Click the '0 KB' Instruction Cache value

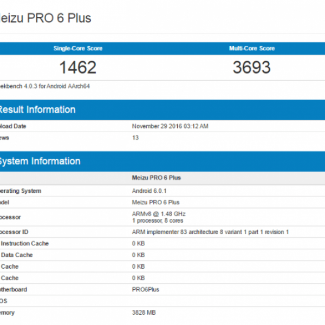139,244
